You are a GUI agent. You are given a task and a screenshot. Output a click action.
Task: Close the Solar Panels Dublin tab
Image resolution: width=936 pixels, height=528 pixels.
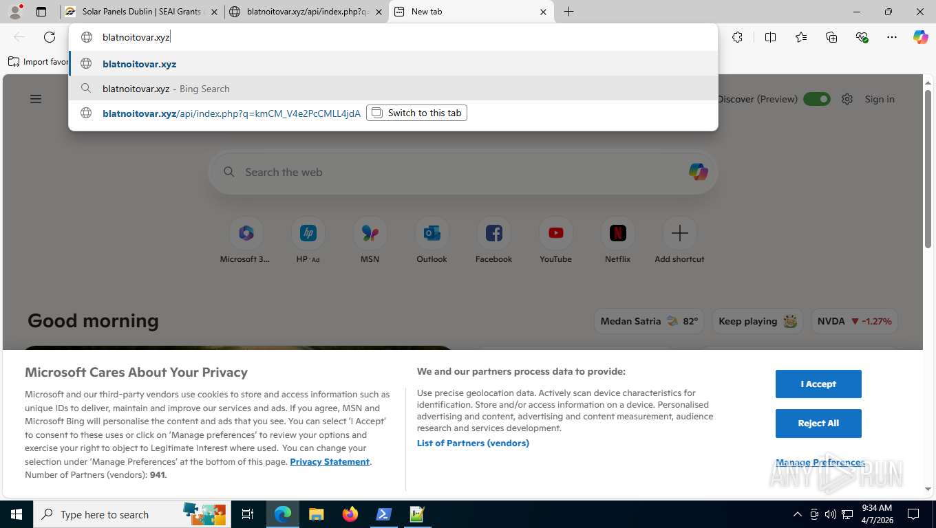(214, 12)
